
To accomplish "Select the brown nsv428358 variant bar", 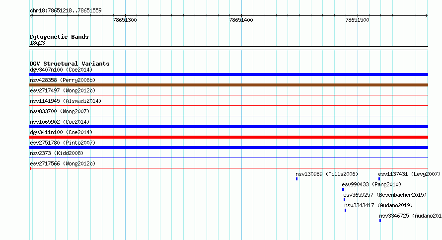I will click(x=228, y=85).
